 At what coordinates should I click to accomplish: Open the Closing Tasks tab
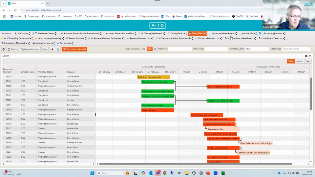click(177, 33)
